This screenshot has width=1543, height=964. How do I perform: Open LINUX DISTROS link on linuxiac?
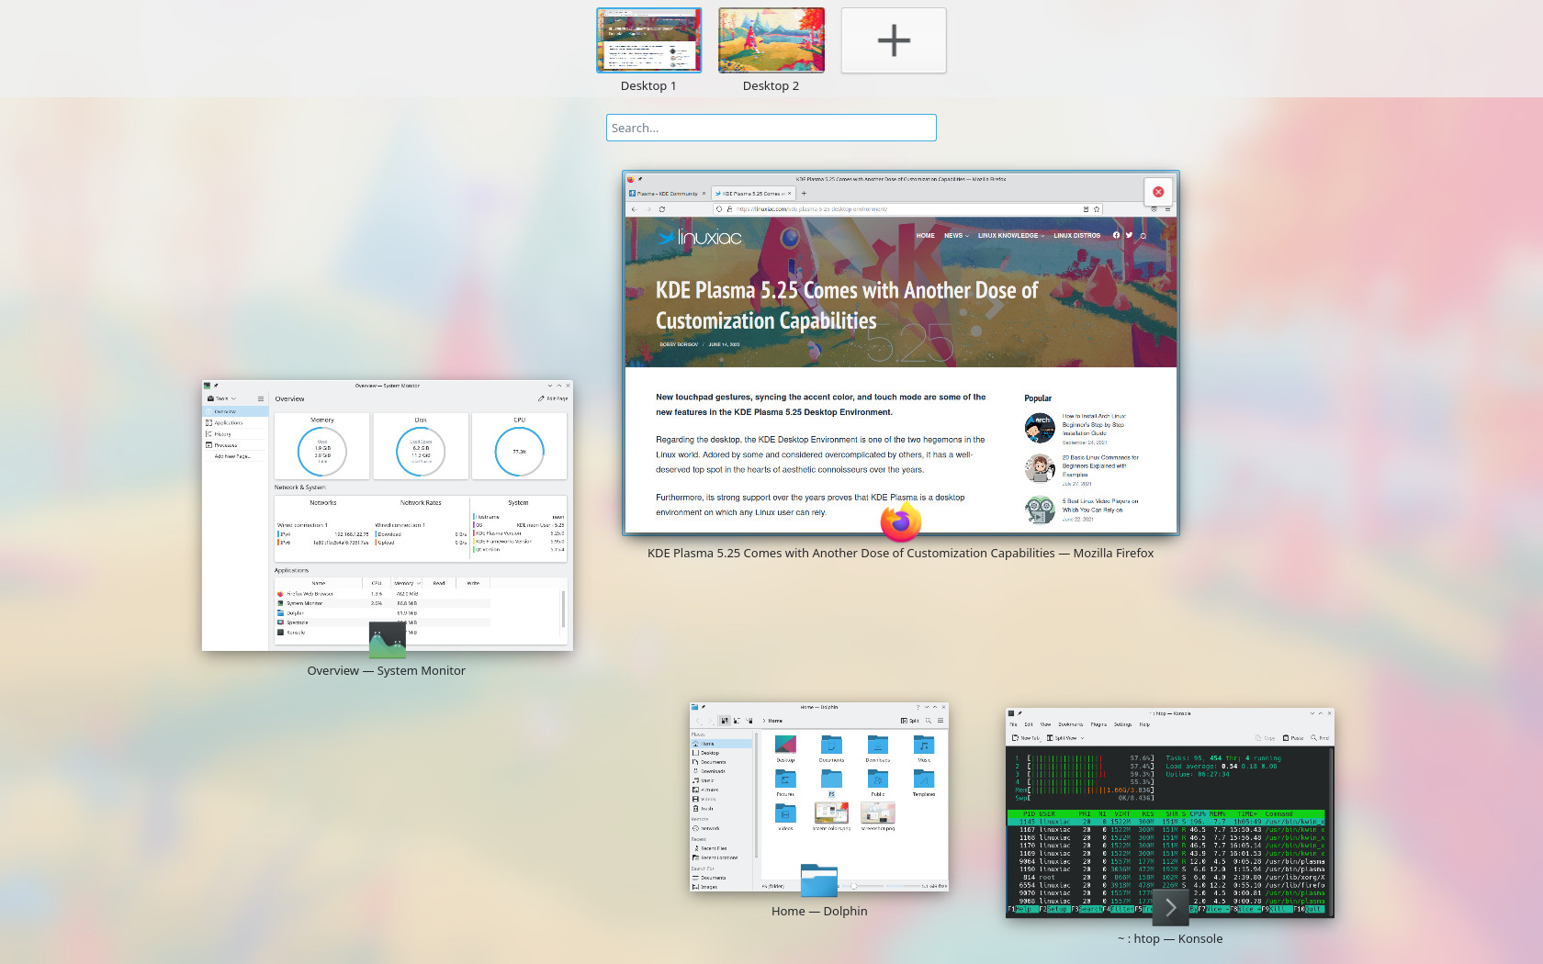click(x=1076, y=236)
